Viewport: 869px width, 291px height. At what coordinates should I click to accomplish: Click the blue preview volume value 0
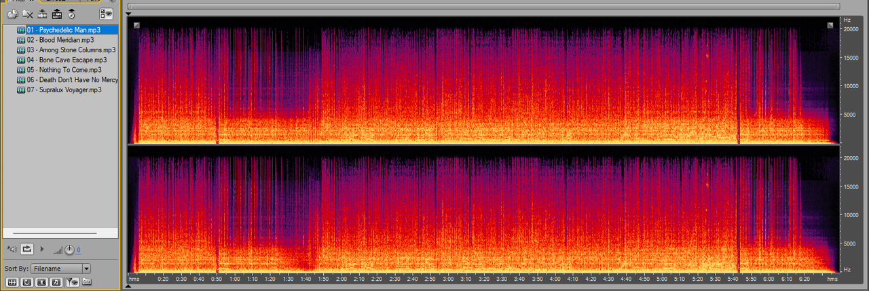click(x=78, y=250)
